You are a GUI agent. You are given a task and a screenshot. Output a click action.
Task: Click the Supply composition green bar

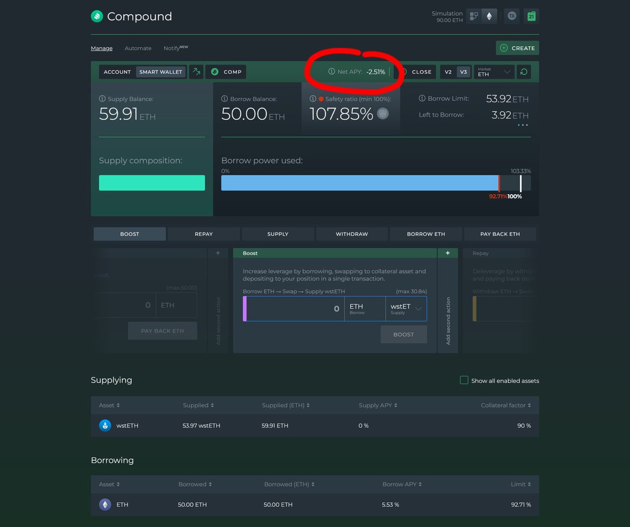click(x=152, y=183)
